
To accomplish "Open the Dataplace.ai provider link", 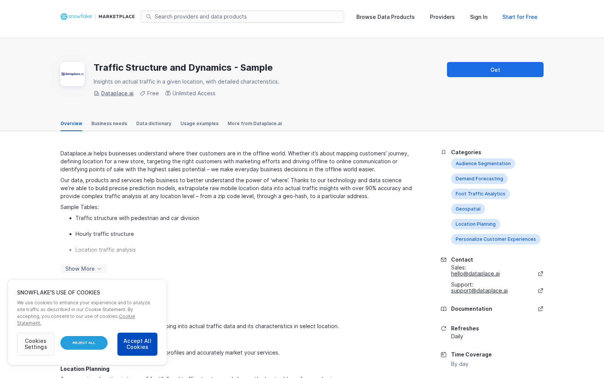I will pos(117,93).
